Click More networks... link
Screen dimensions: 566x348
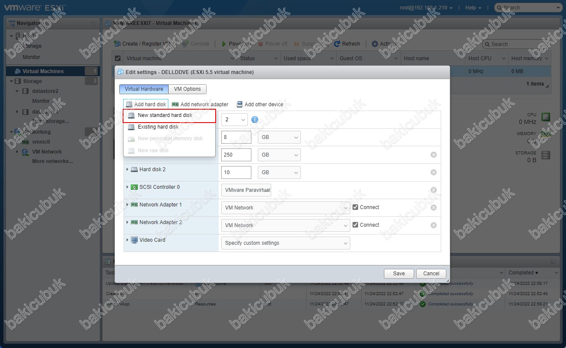53,161
